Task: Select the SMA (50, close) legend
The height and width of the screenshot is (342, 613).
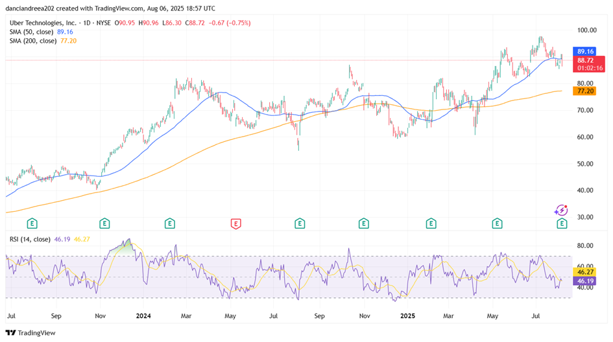Action: (x=32, y=31)
